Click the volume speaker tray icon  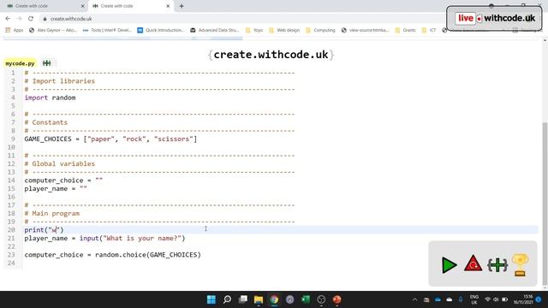click(496, 299)
